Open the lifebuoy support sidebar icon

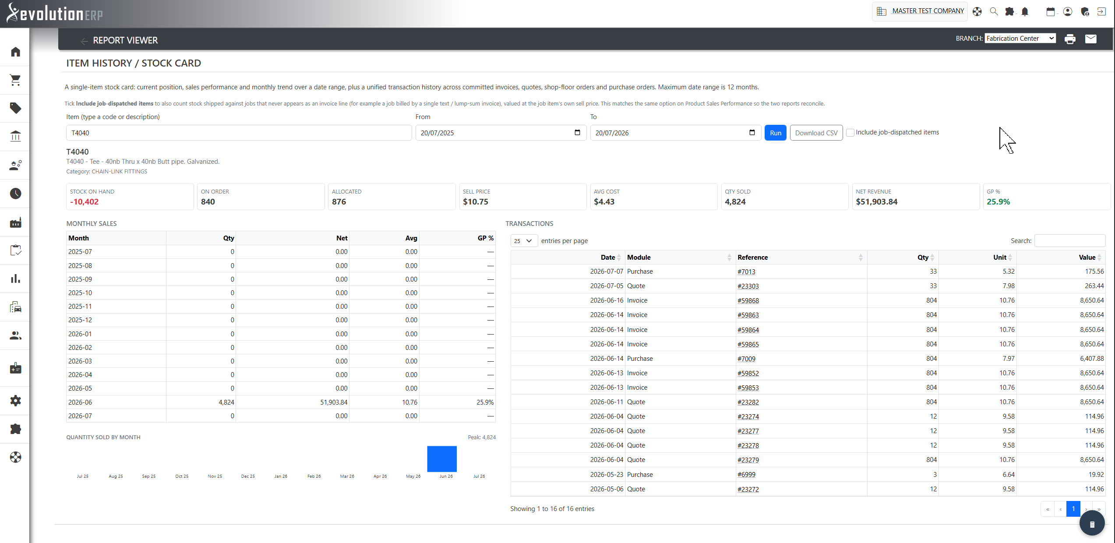[15, 457]
